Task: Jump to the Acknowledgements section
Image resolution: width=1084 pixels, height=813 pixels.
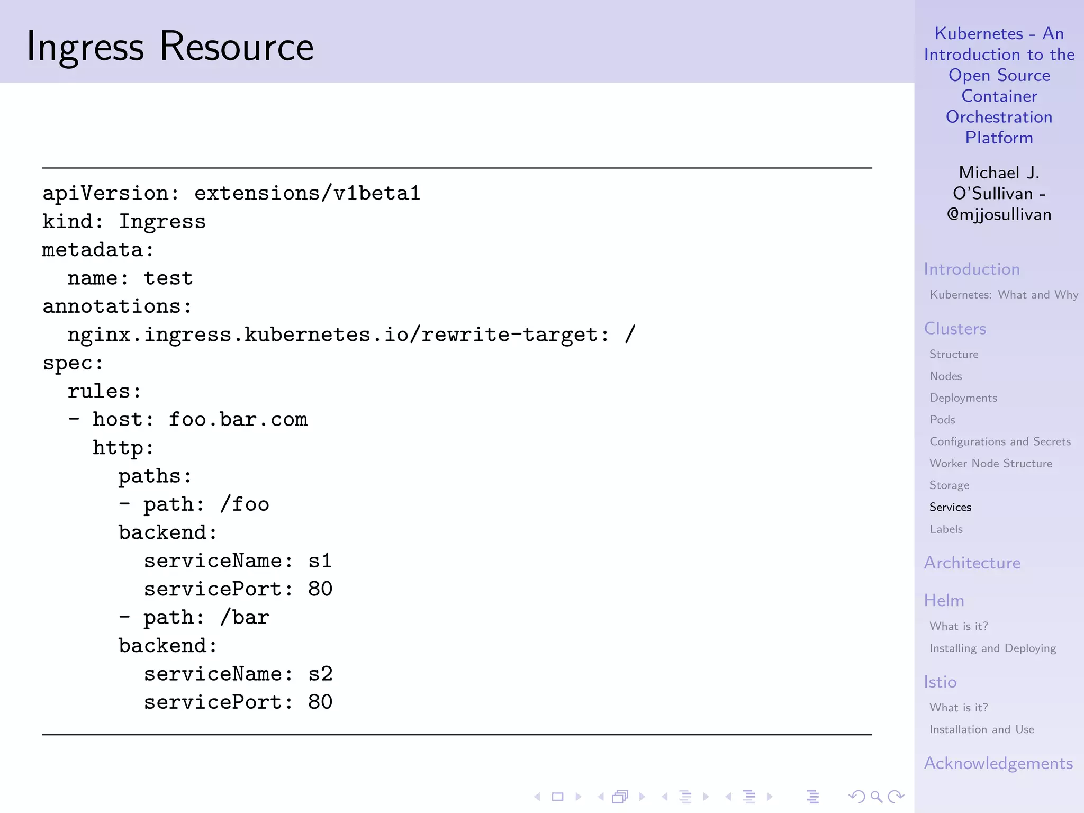Action: [998, 763]
